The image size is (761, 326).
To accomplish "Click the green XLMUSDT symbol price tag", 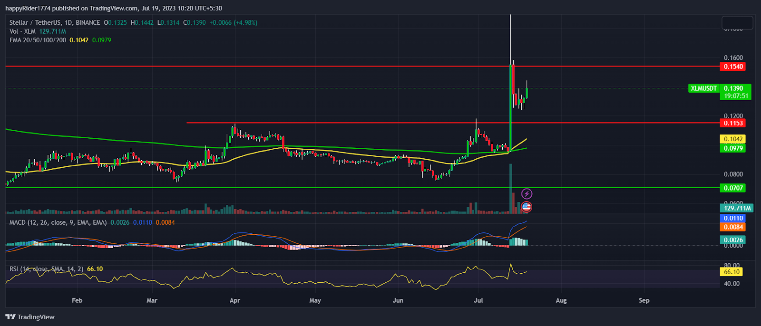I will pos(703,88).
